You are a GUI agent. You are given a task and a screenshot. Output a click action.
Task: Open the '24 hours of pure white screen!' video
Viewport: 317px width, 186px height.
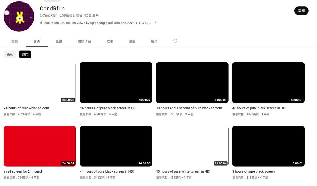(x=40, y=82)
